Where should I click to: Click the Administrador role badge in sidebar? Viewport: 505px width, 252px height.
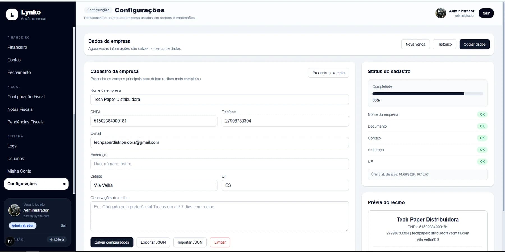tap(22, 225)
